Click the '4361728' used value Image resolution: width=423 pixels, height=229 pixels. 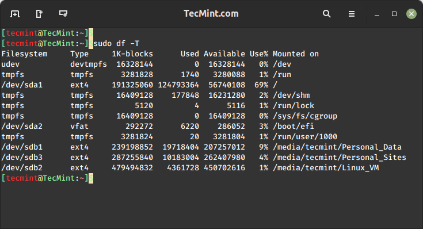(183, 168)
